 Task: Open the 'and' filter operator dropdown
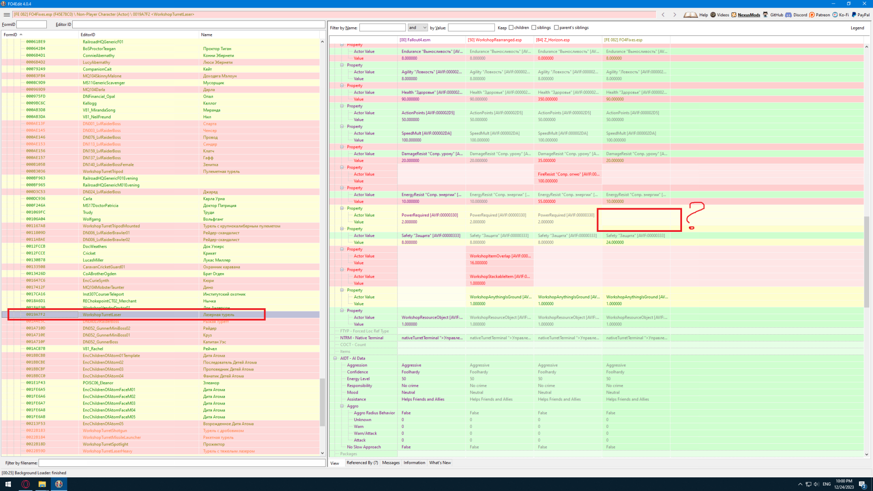(417, 28)
